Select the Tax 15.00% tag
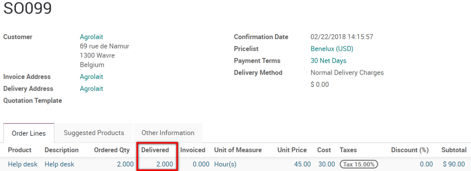This screenshot has width=471, height=171. (x=359, y=164)
